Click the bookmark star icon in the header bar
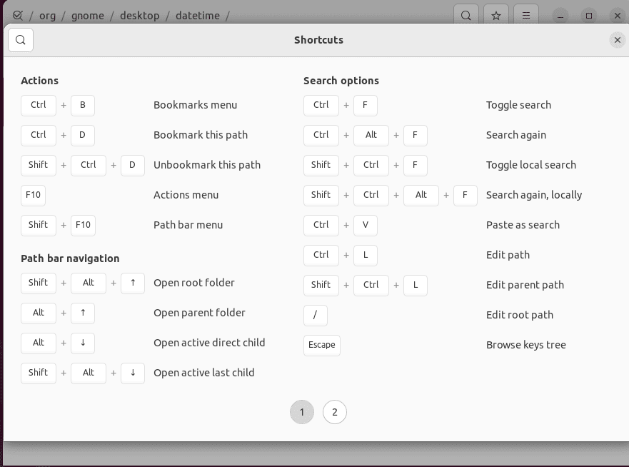 click(495, 15)
